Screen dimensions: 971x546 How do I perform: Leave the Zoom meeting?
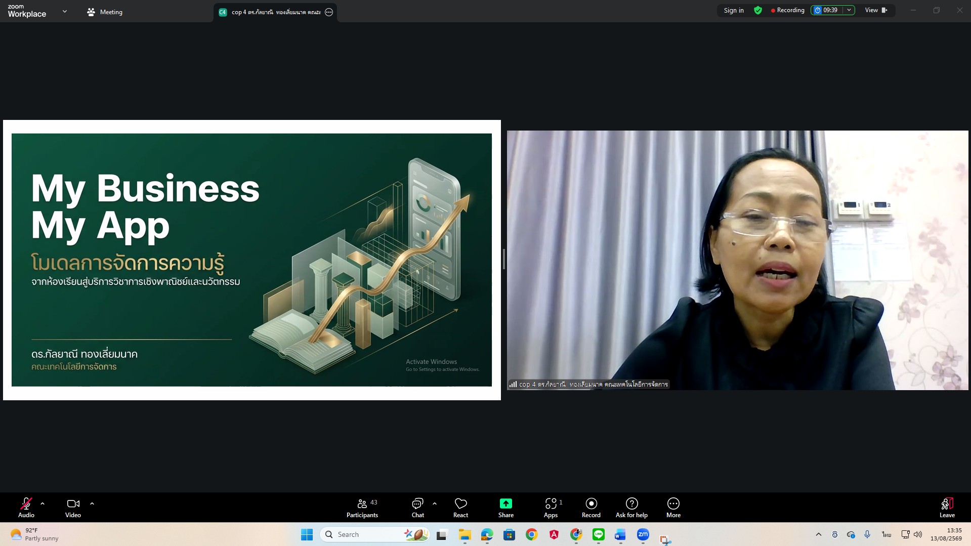pyautogui.click(x=947, y=508)
